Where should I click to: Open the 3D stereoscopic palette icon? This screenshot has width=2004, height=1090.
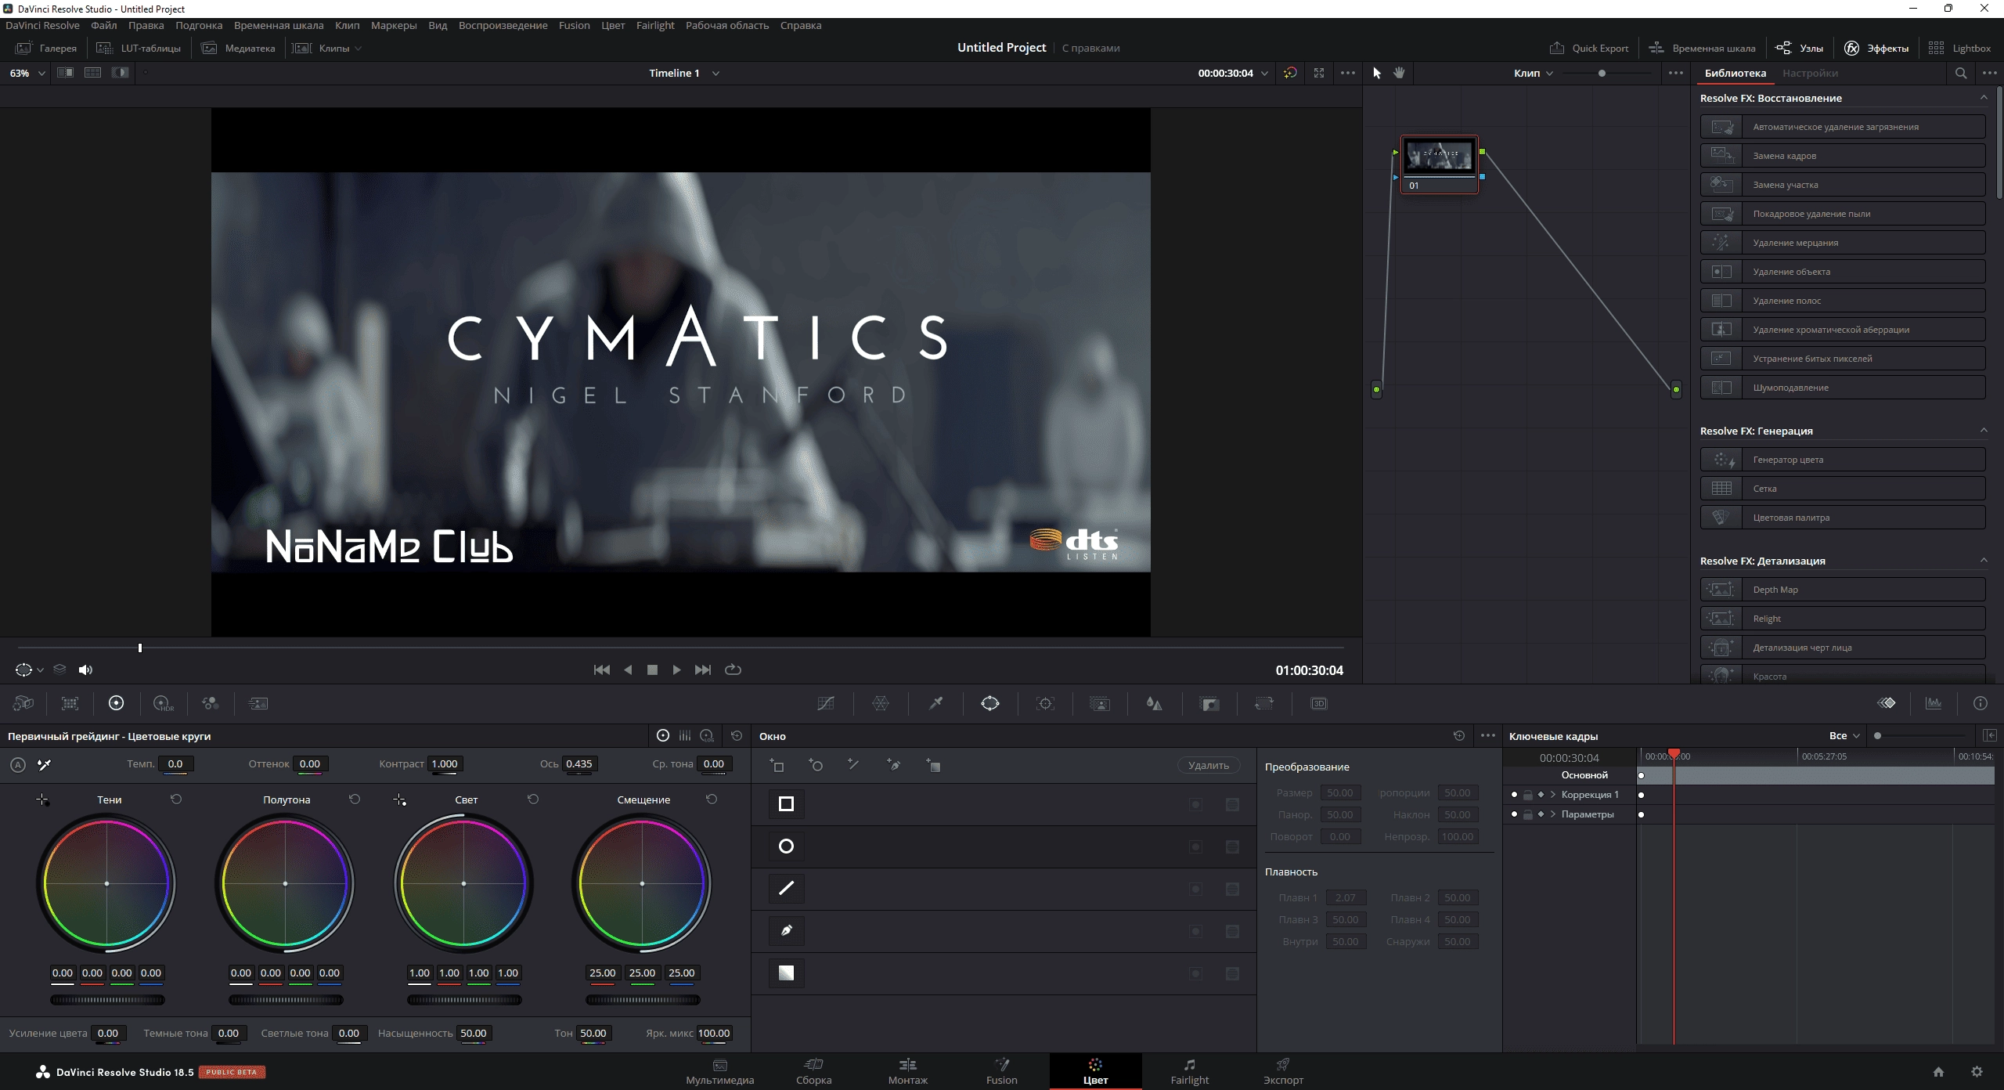1319,703
